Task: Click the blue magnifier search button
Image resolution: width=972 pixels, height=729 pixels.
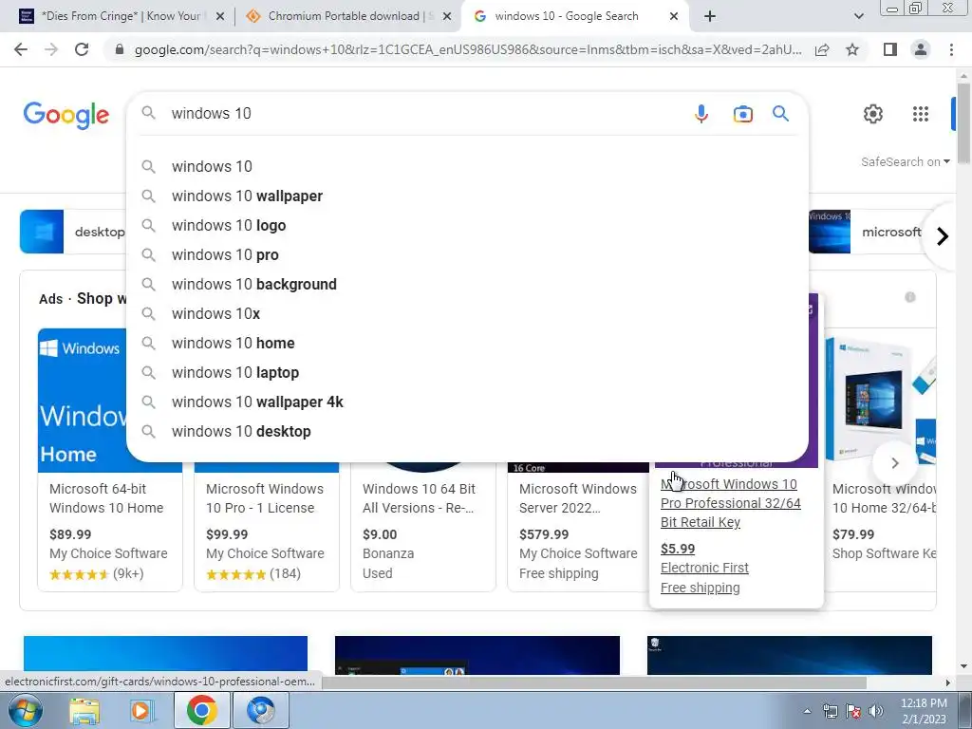Action: (780, 114)
